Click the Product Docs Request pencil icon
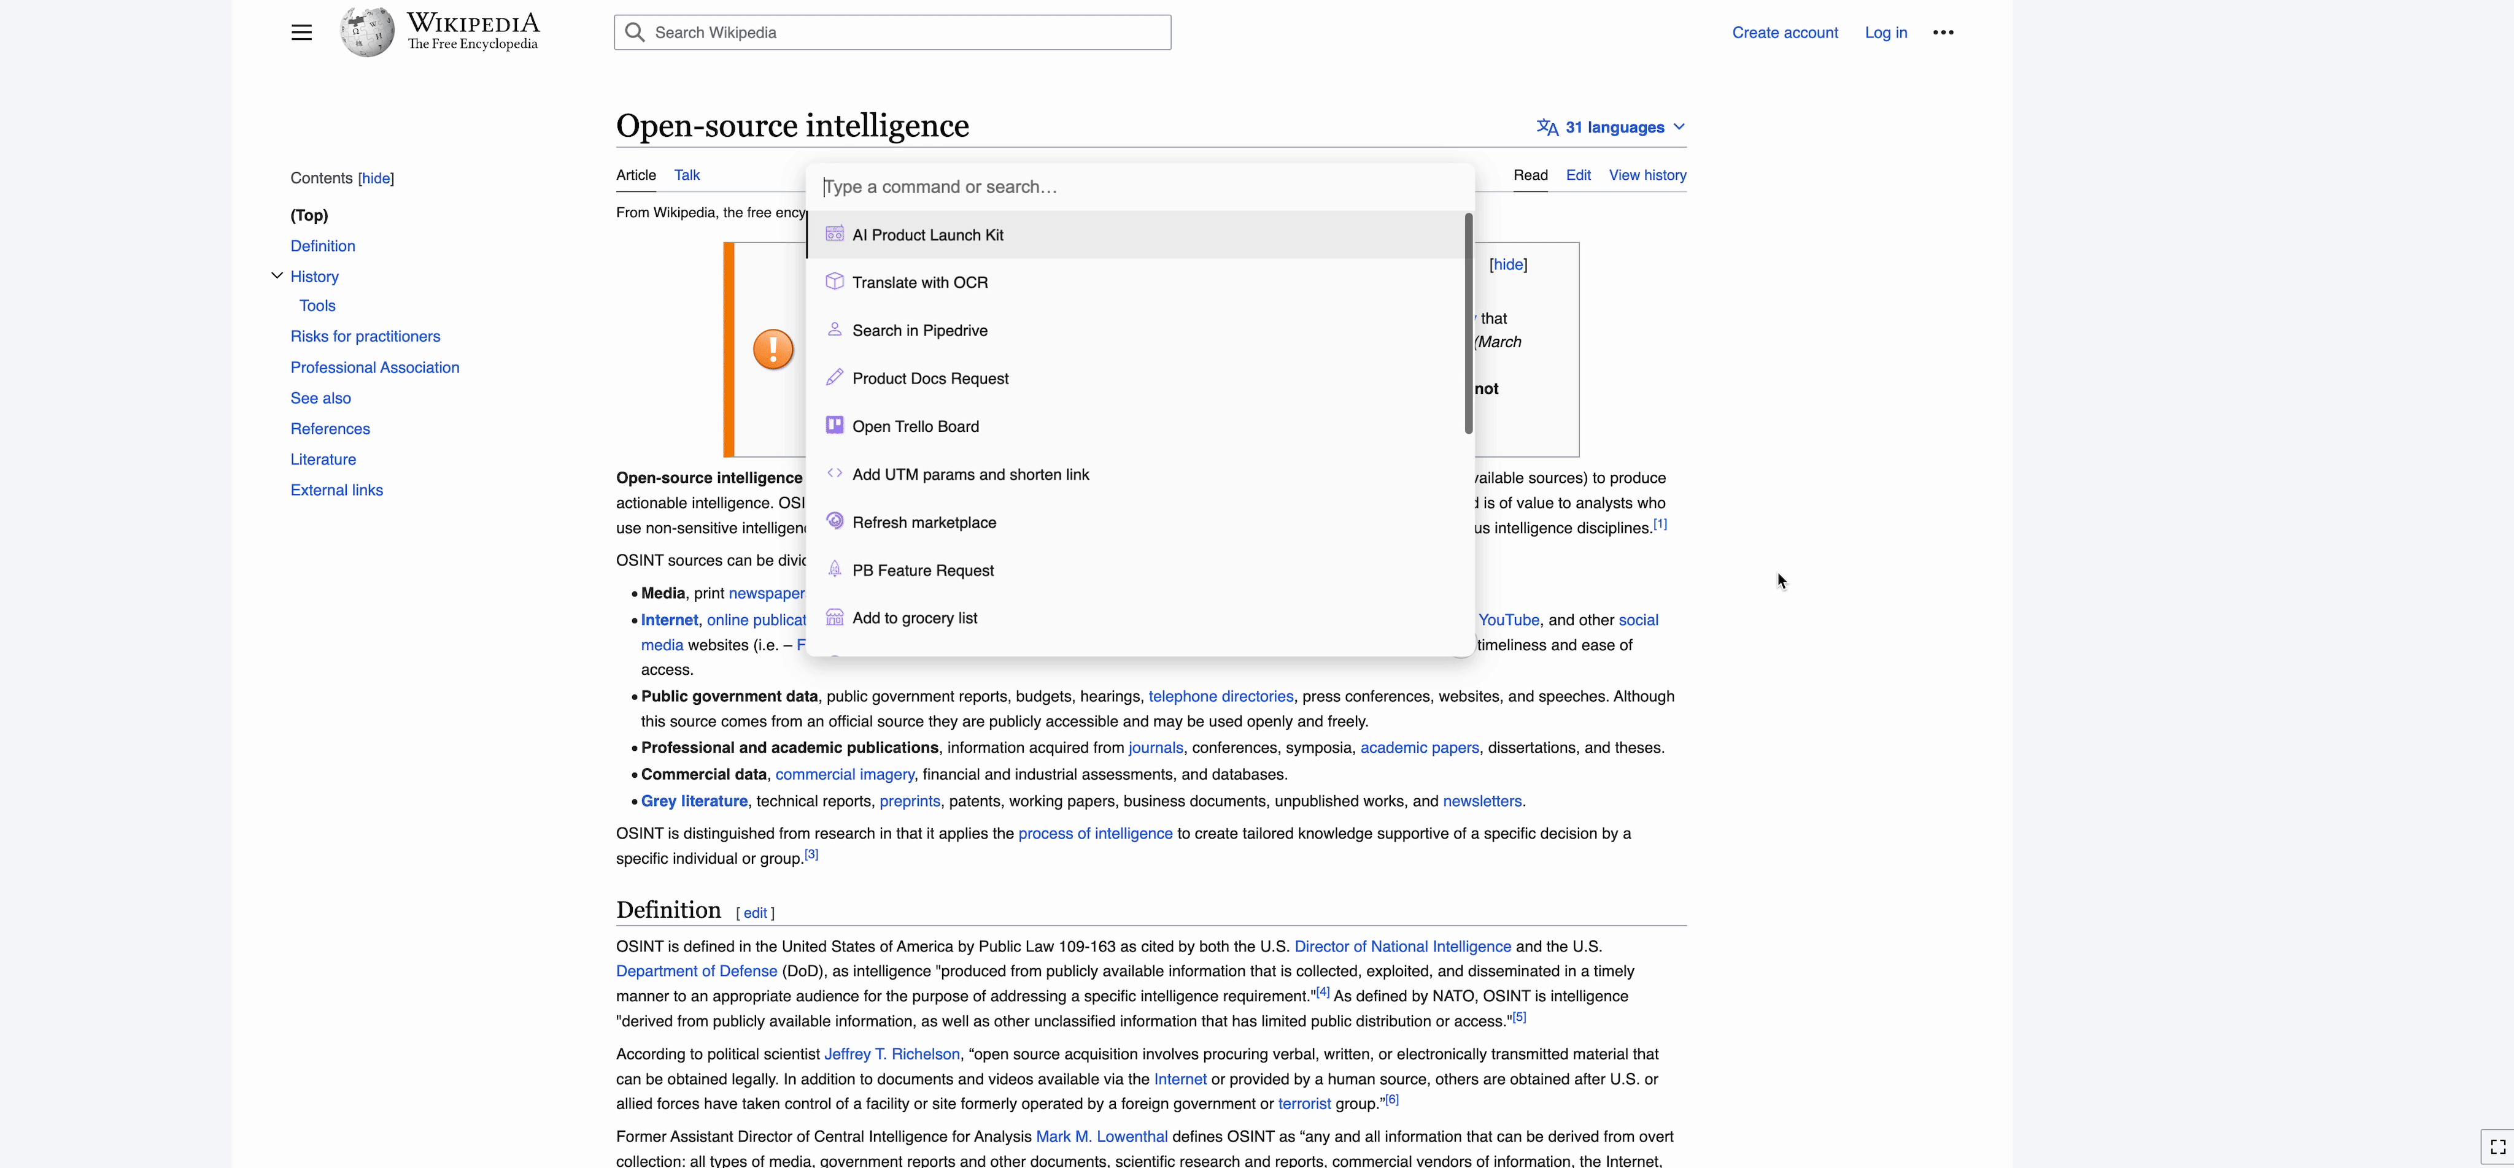Viewport: 2514px width, 1168px height. coord(835,378)
